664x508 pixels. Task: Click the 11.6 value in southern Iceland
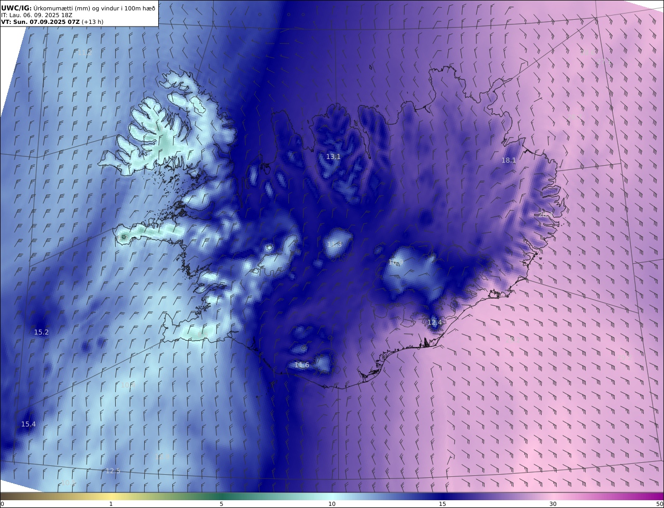[x=301, y=365]
